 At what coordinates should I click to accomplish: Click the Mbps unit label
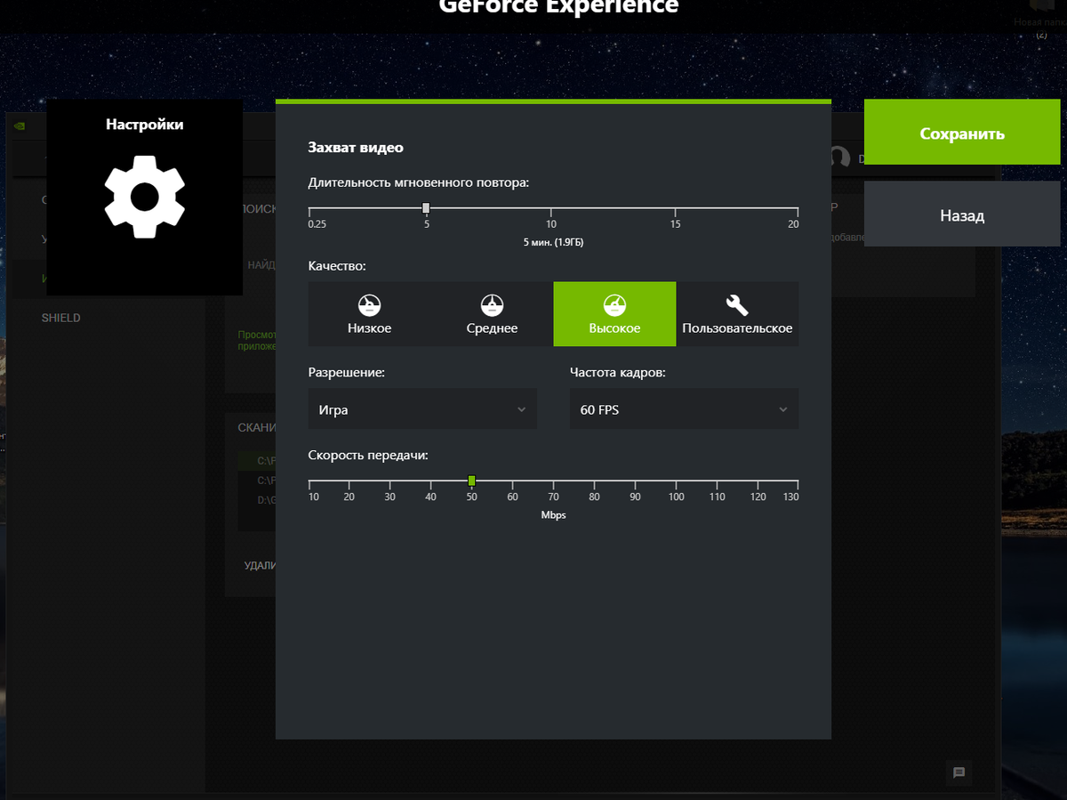[553, 515]
